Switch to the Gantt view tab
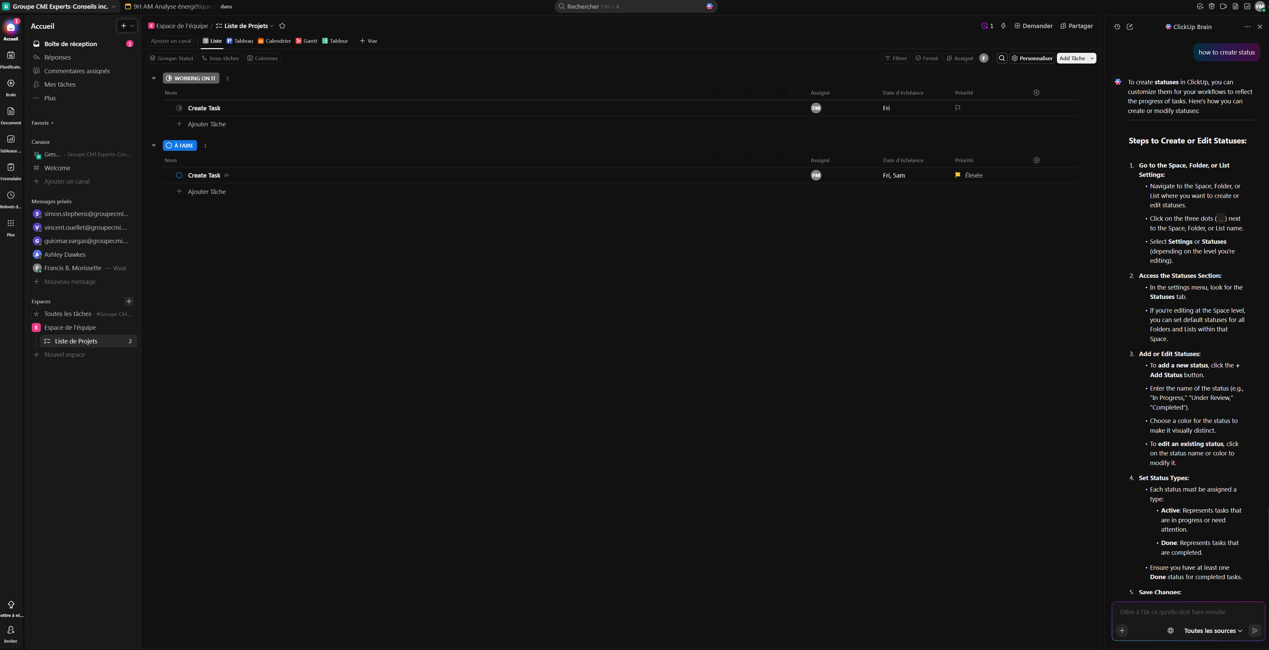 click(x=306, y=41)
